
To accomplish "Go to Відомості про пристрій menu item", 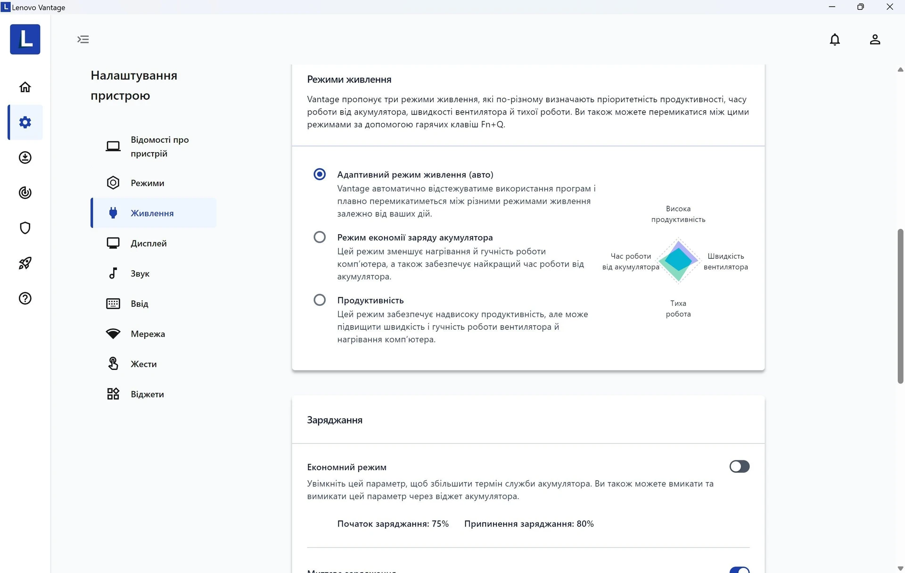I will point(154,147).
